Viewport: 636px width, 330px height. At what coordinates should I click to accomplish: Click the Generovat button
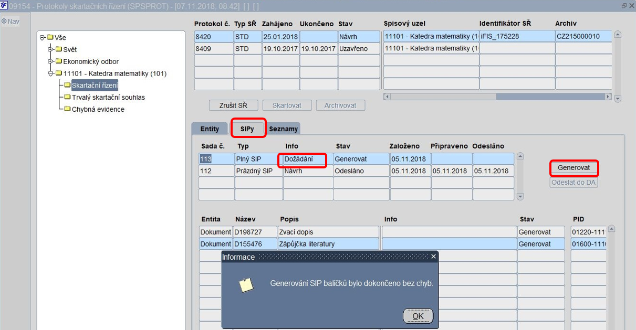coord(574,168)
